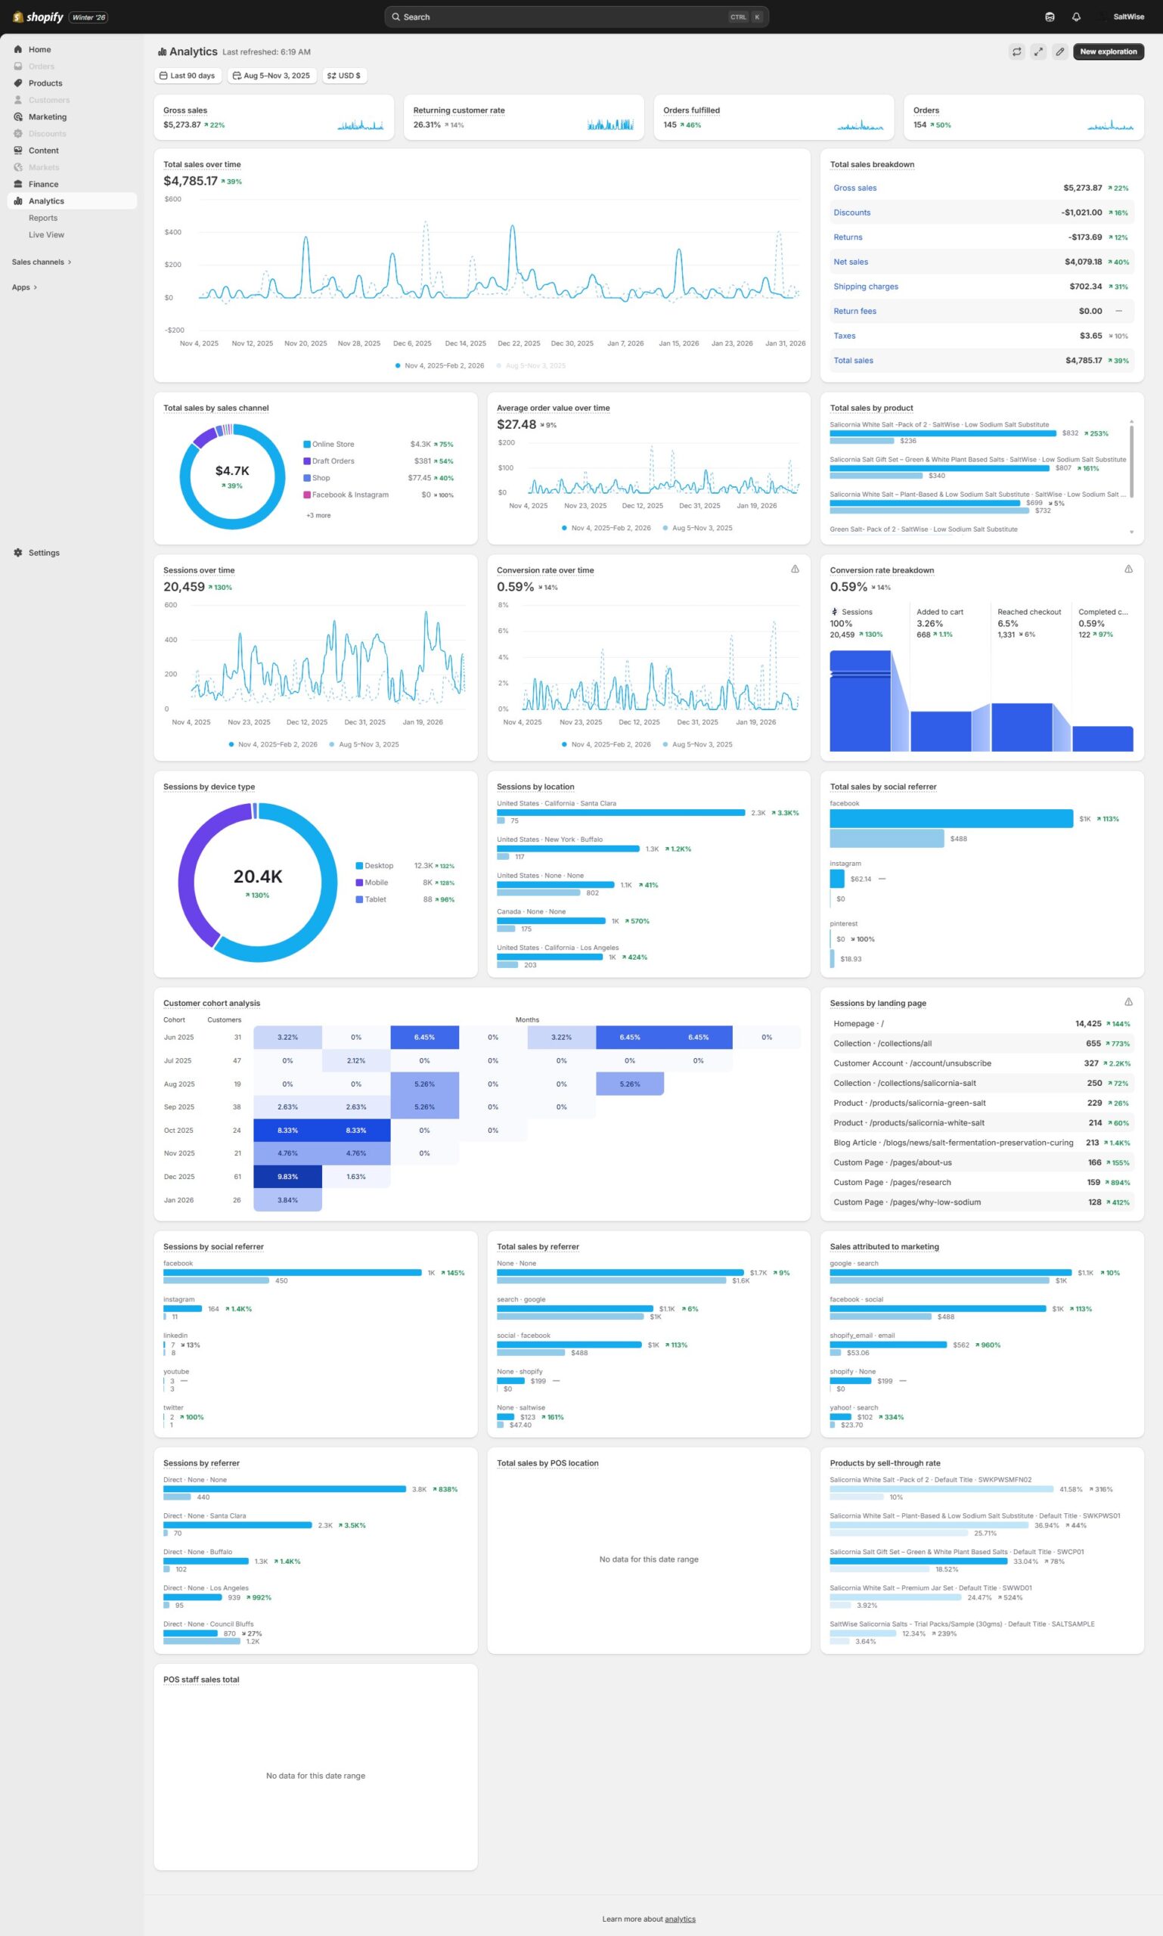
Task: Enter fullscreen with the expand icon
Action: [x=1037, y=51]
